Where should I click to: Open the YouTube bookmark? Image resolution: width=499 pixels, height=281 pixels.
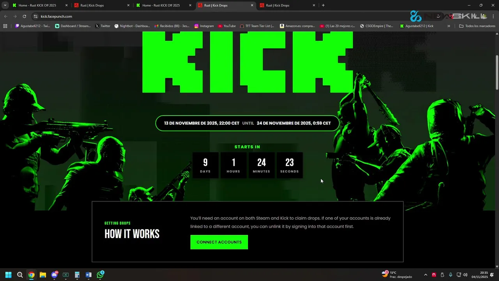227,26
